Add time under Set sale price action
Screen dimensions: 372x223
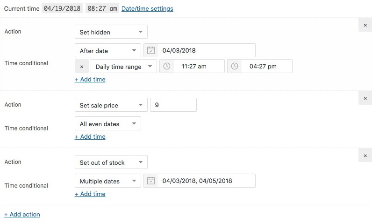pyautogui.click(x=90, y=136)
